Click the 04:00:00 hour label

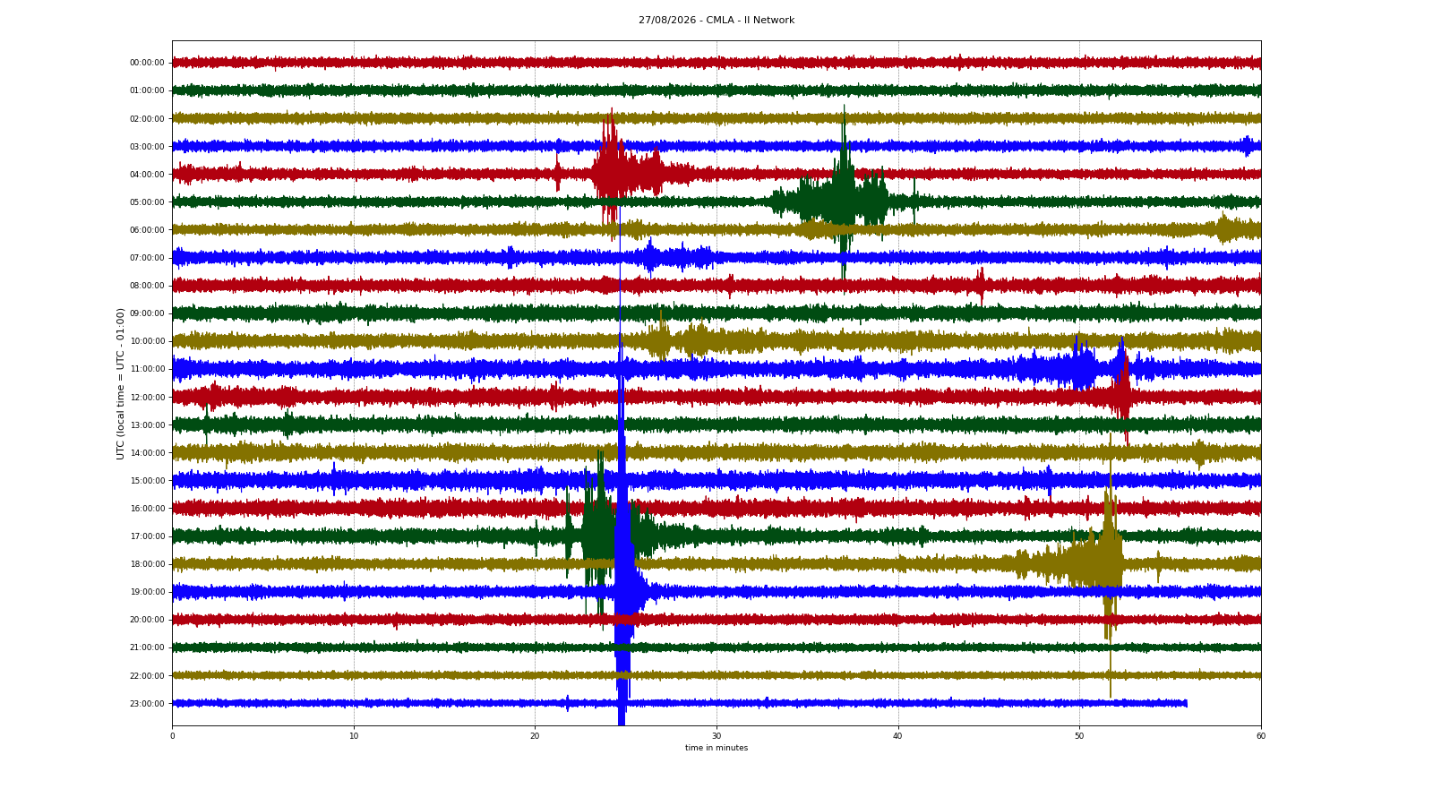click(x=147, y=175)
